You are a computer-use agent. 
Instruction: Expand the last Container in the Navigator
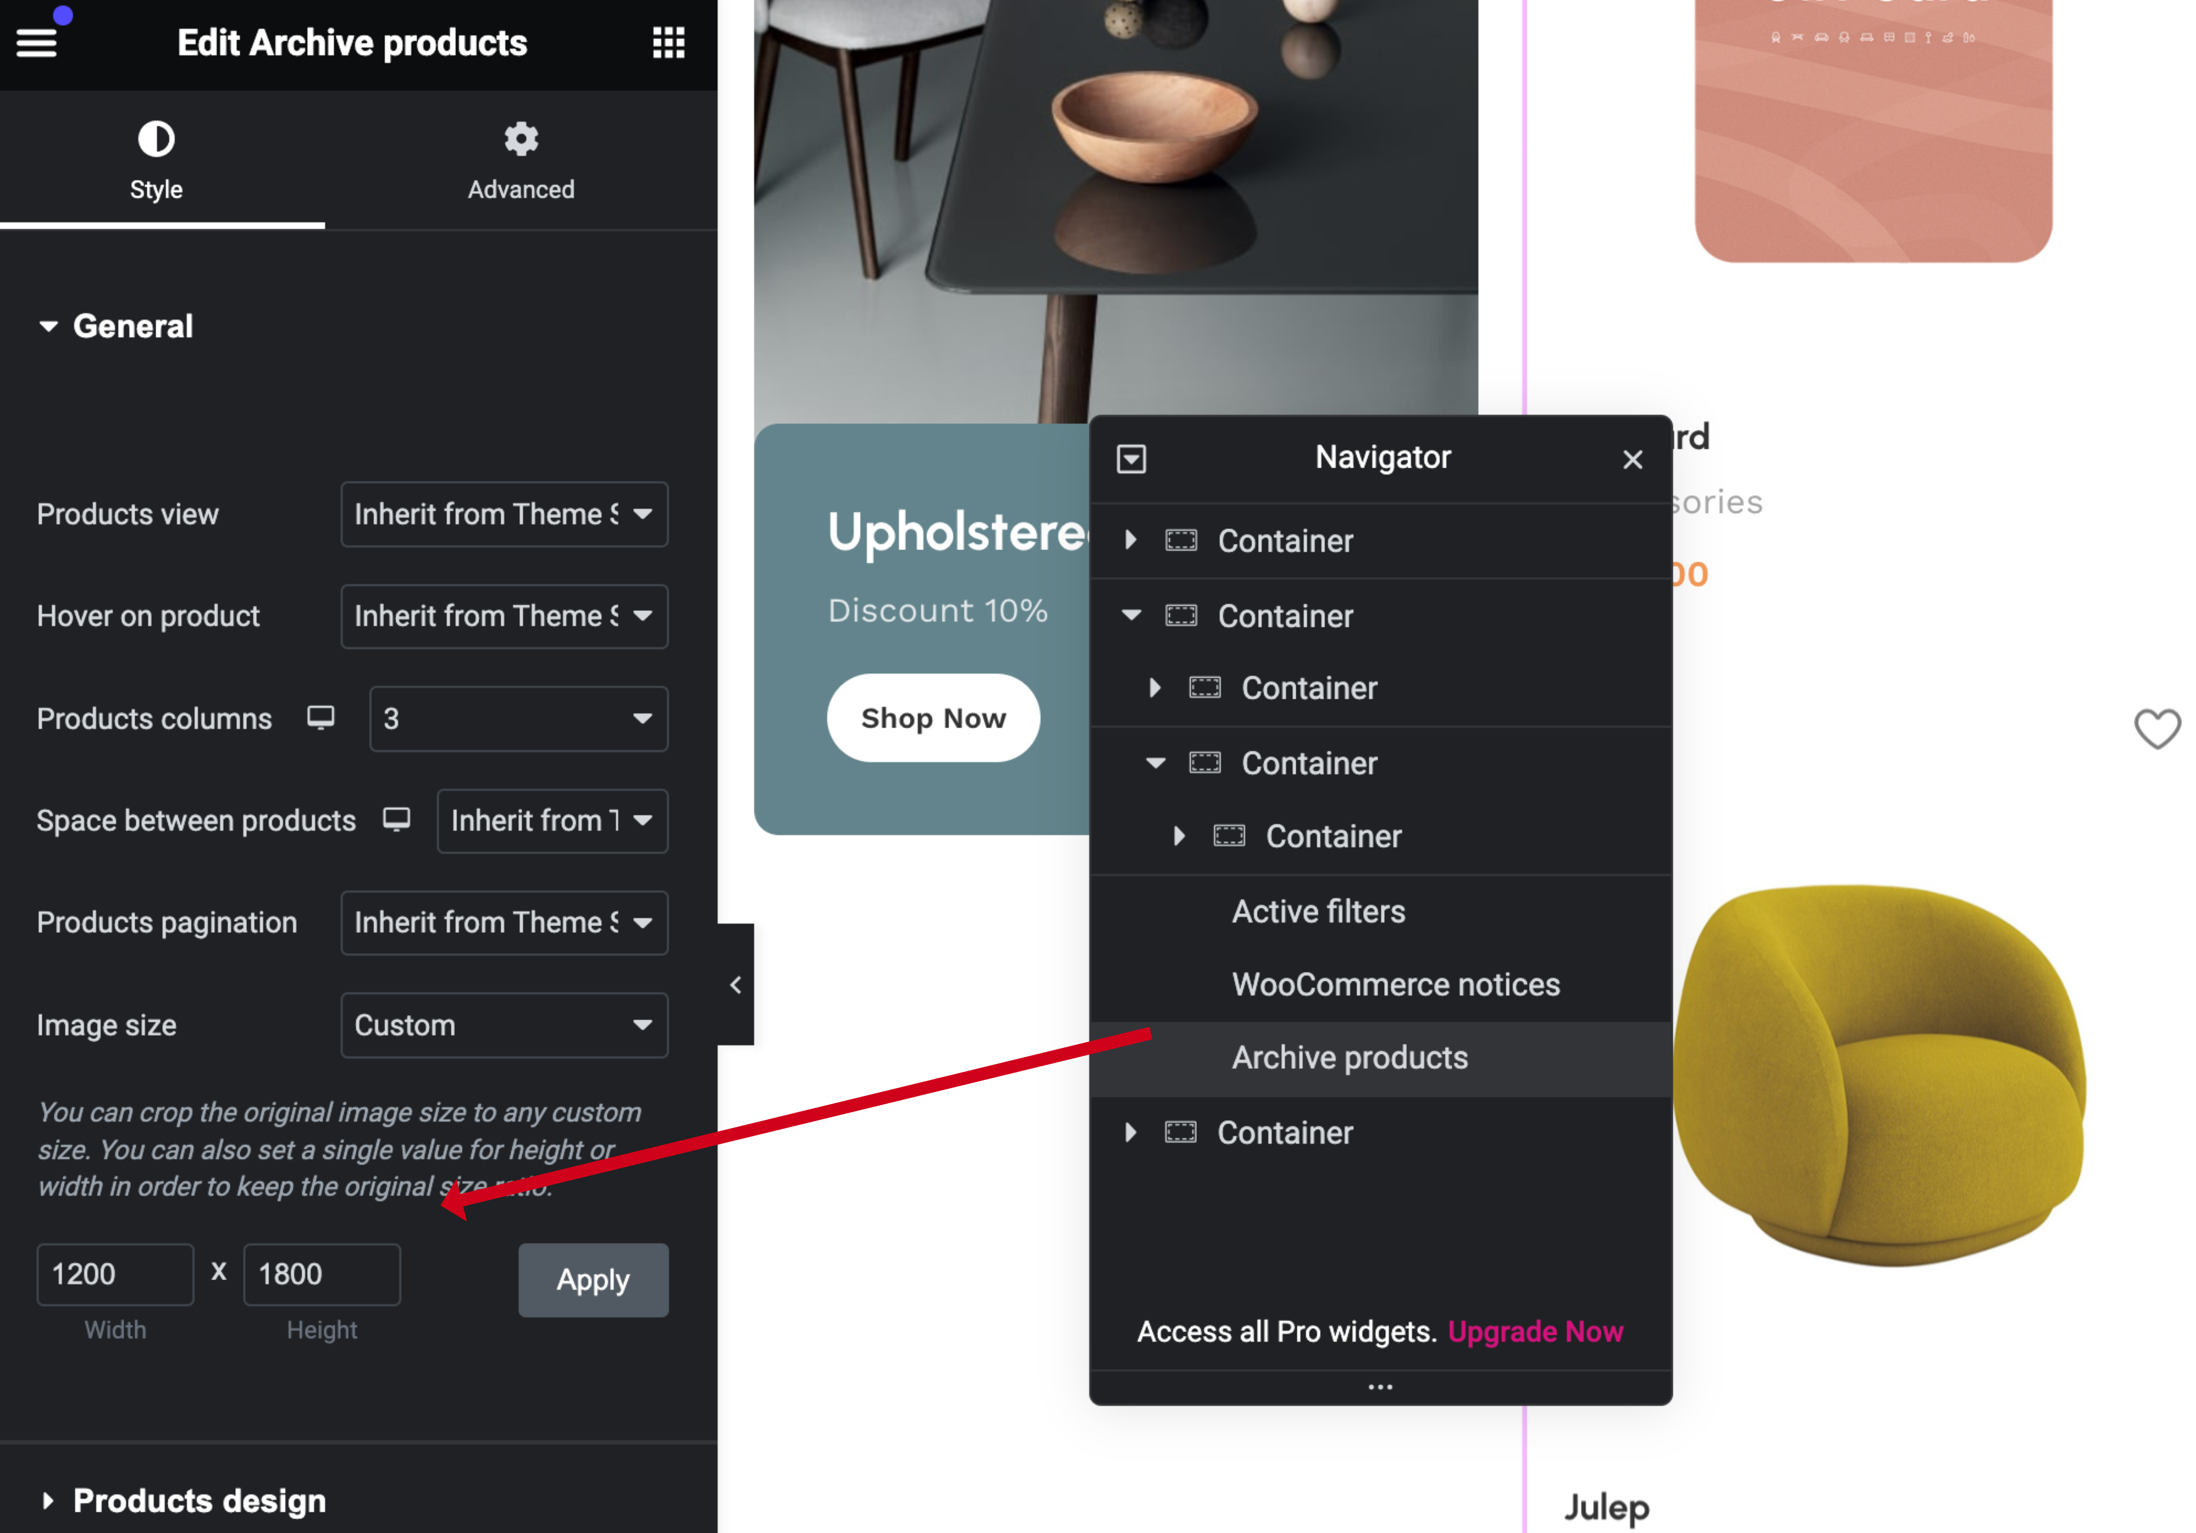click(1130, 1132)
